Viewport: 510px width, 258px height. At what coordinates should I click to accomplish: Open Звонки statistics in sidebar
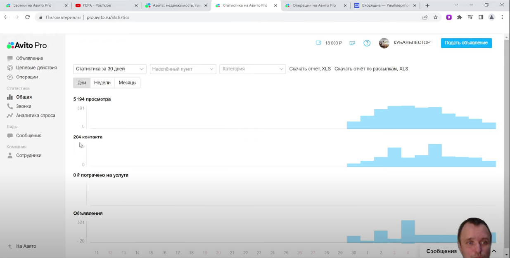(x=24, y=106)
